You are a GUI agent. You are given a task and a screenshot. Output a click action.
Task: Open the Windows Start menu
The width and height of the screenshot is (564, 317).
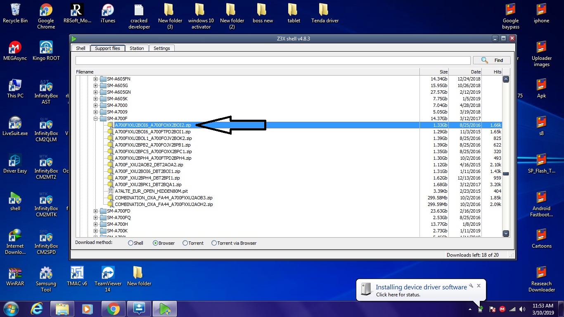[x=11, y=309]
